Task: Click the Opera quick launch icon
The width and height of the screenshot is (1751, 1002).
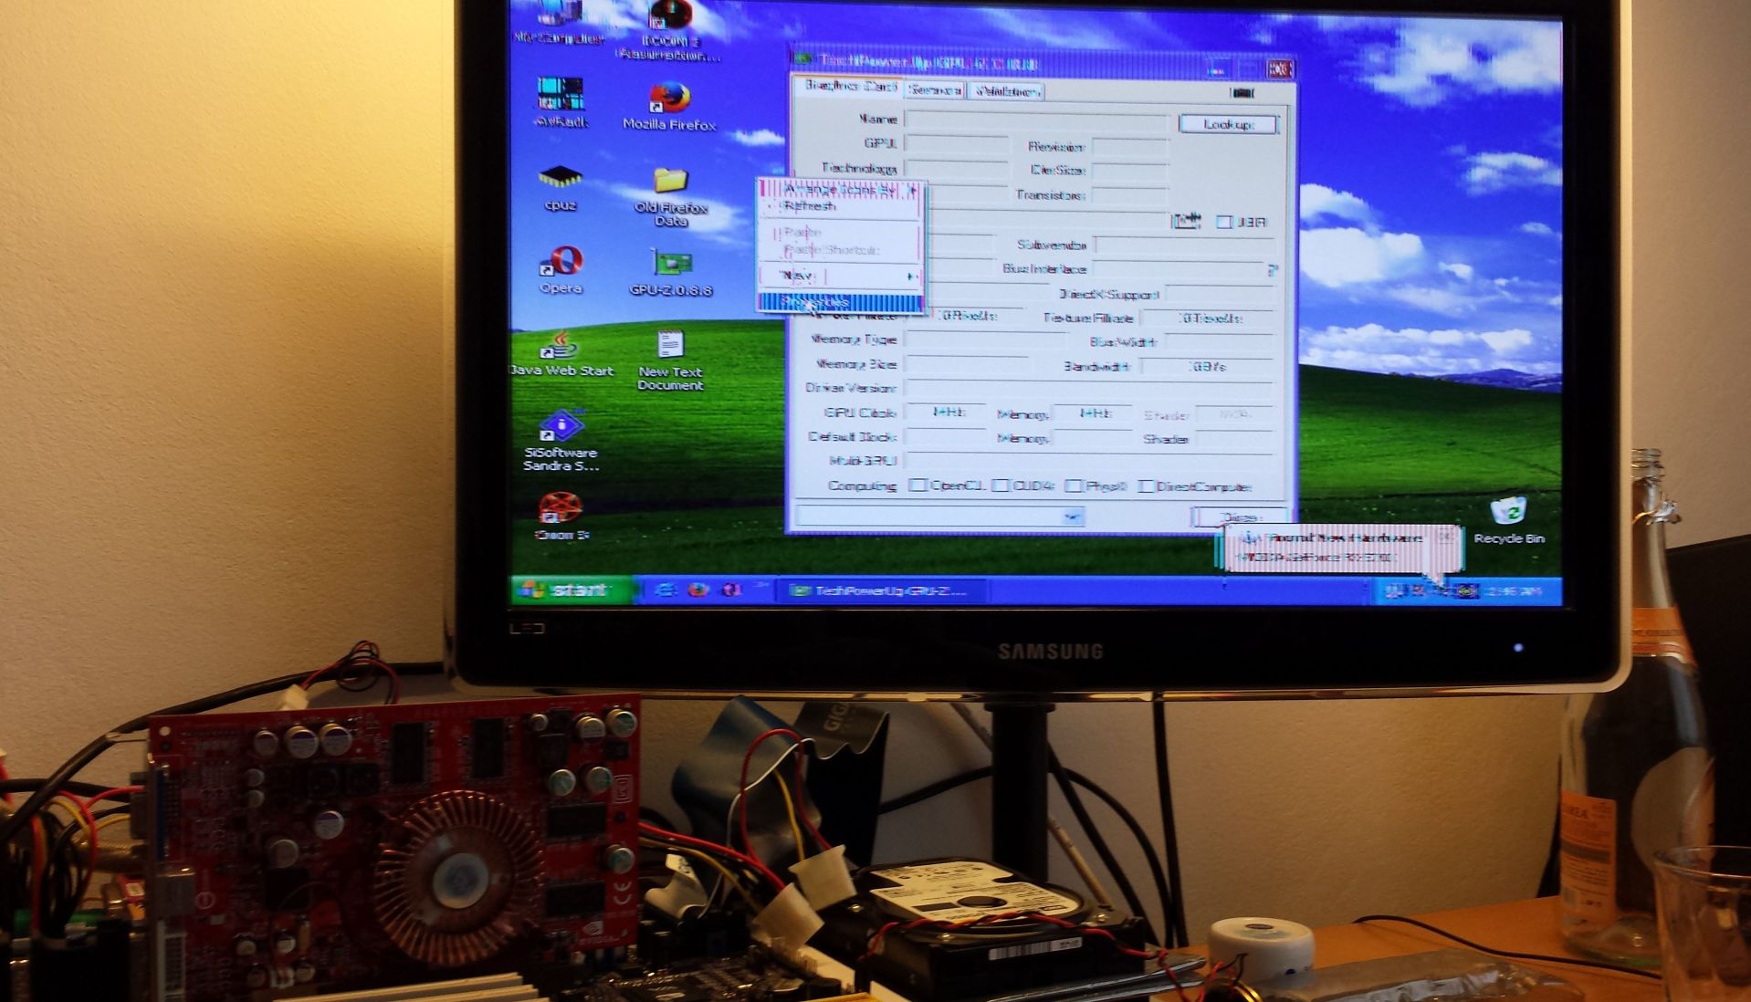Action: point(731,590)
